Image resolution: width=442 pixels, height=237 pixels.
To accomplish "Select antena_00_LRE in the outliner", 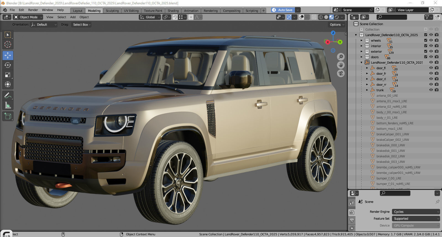I will [387, 96].
